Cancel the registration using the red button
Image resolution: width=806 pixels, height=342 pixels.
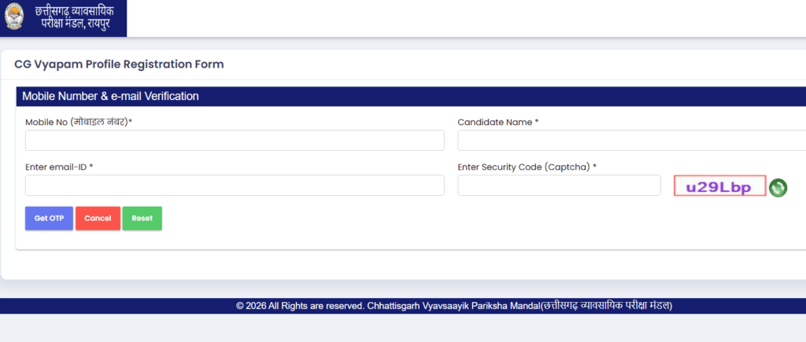coord(98,219)
